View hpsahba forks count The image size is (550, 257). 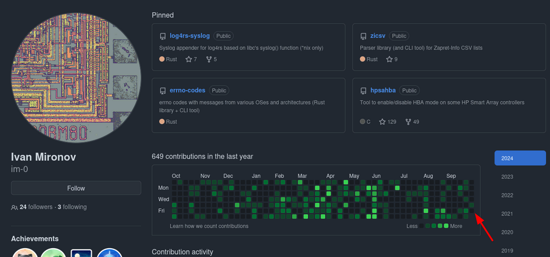click(412, 122)
